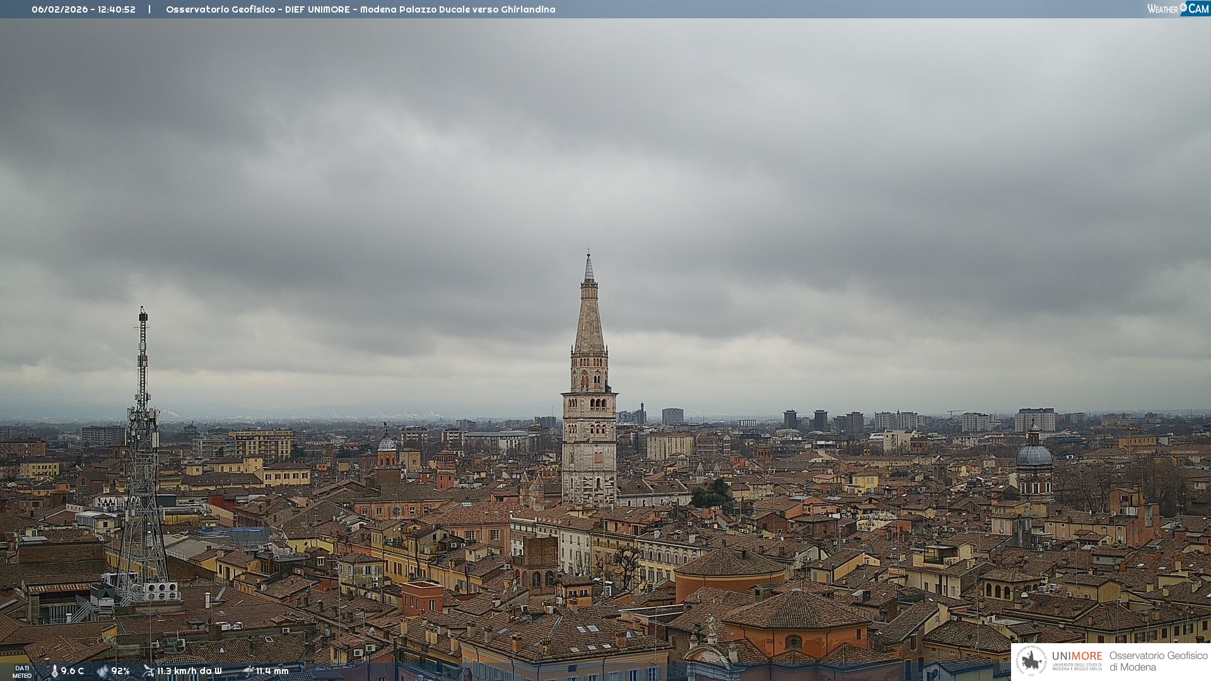
Task: Click the rain umbrella icon
Action: [248, 671]
